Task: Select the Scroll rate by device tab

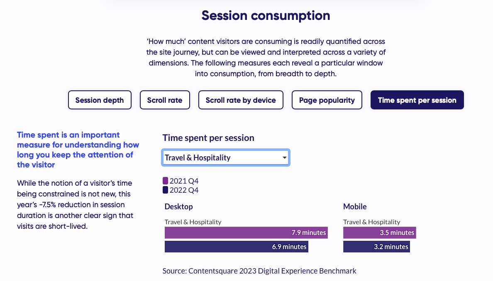Action: (241, 100)
